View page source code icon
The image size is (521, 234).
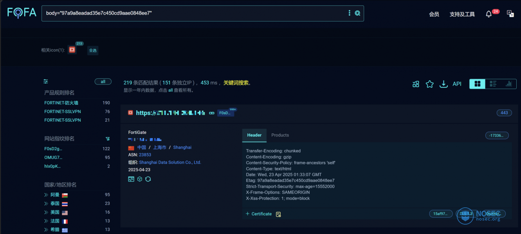(x=131, y=179)
